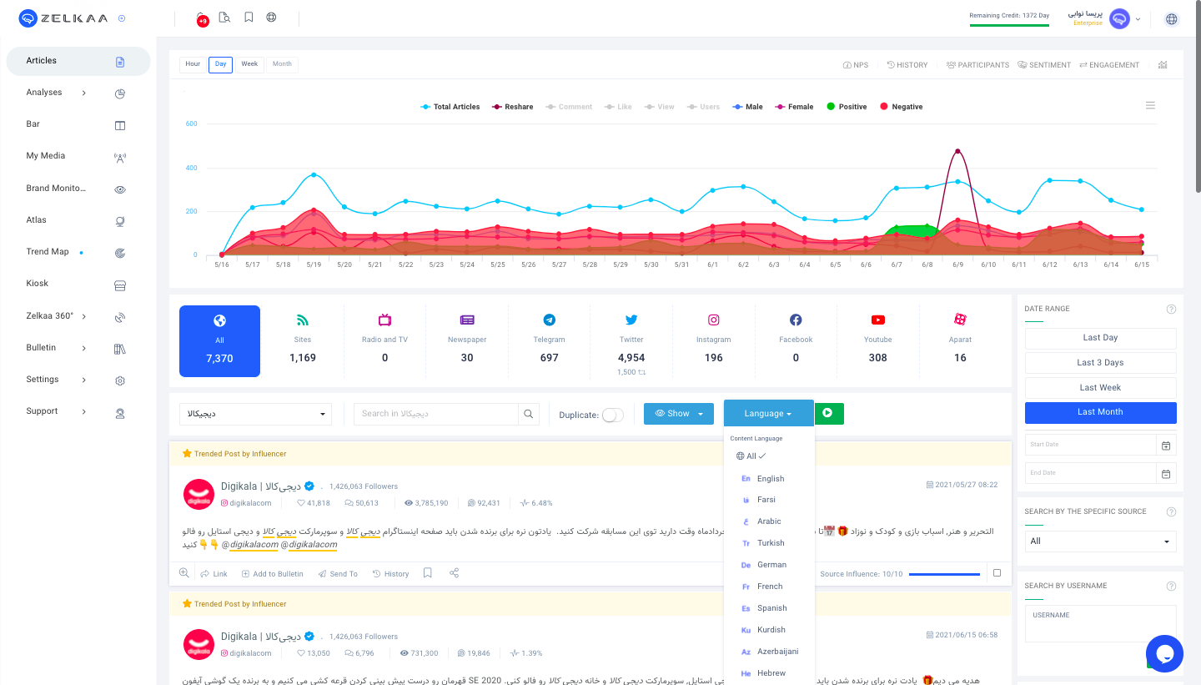Apply the Last Week date range

(x=1100, y=387)
